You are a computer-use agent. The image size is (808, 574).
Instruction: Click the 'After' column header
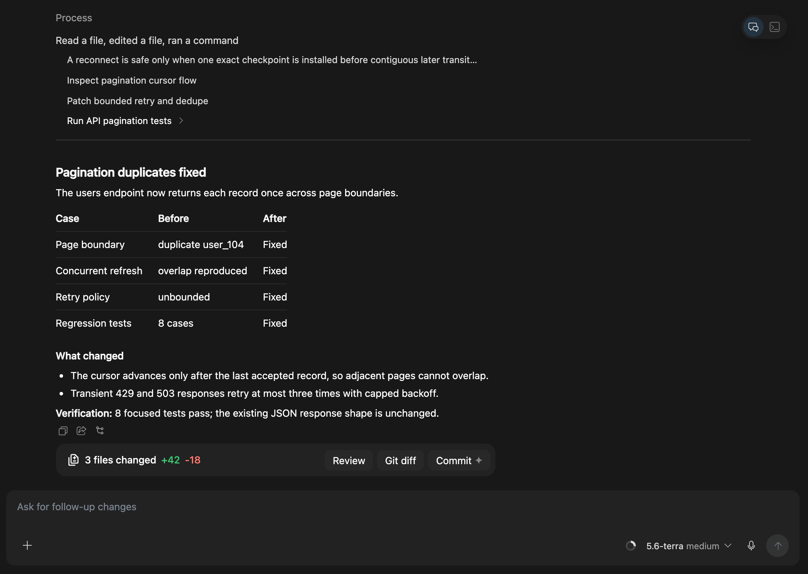click(x=275, y=218)
